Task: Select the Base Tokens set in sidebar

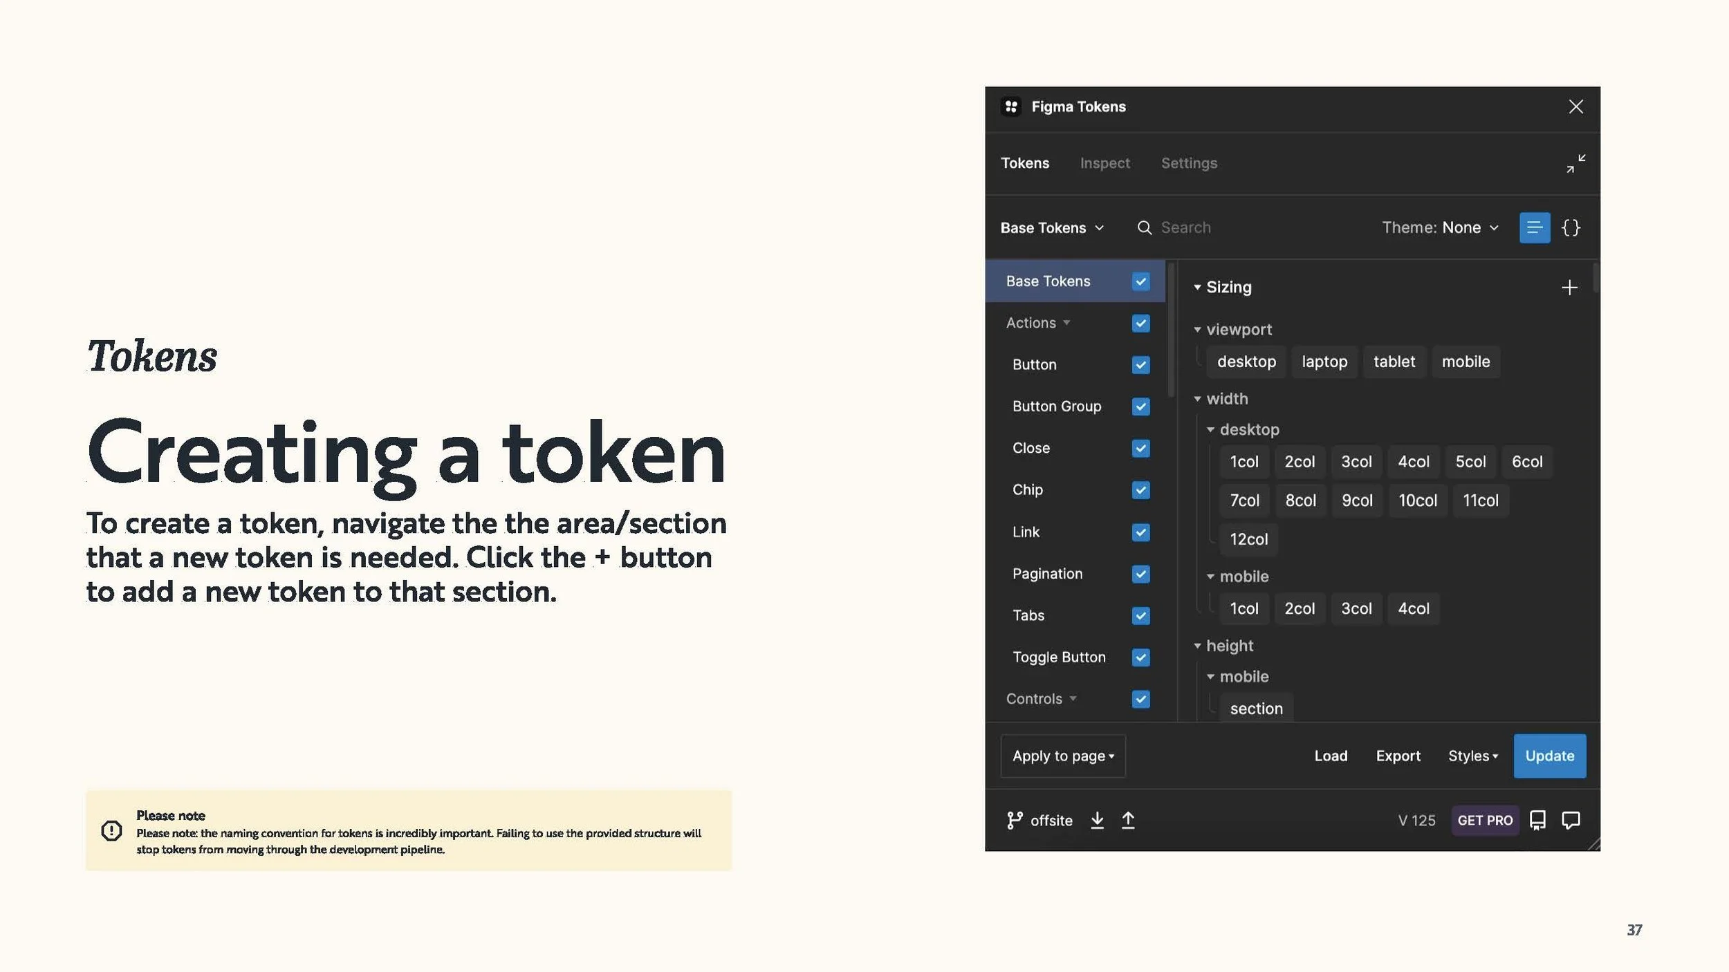Action: (x=1075, y=281)
